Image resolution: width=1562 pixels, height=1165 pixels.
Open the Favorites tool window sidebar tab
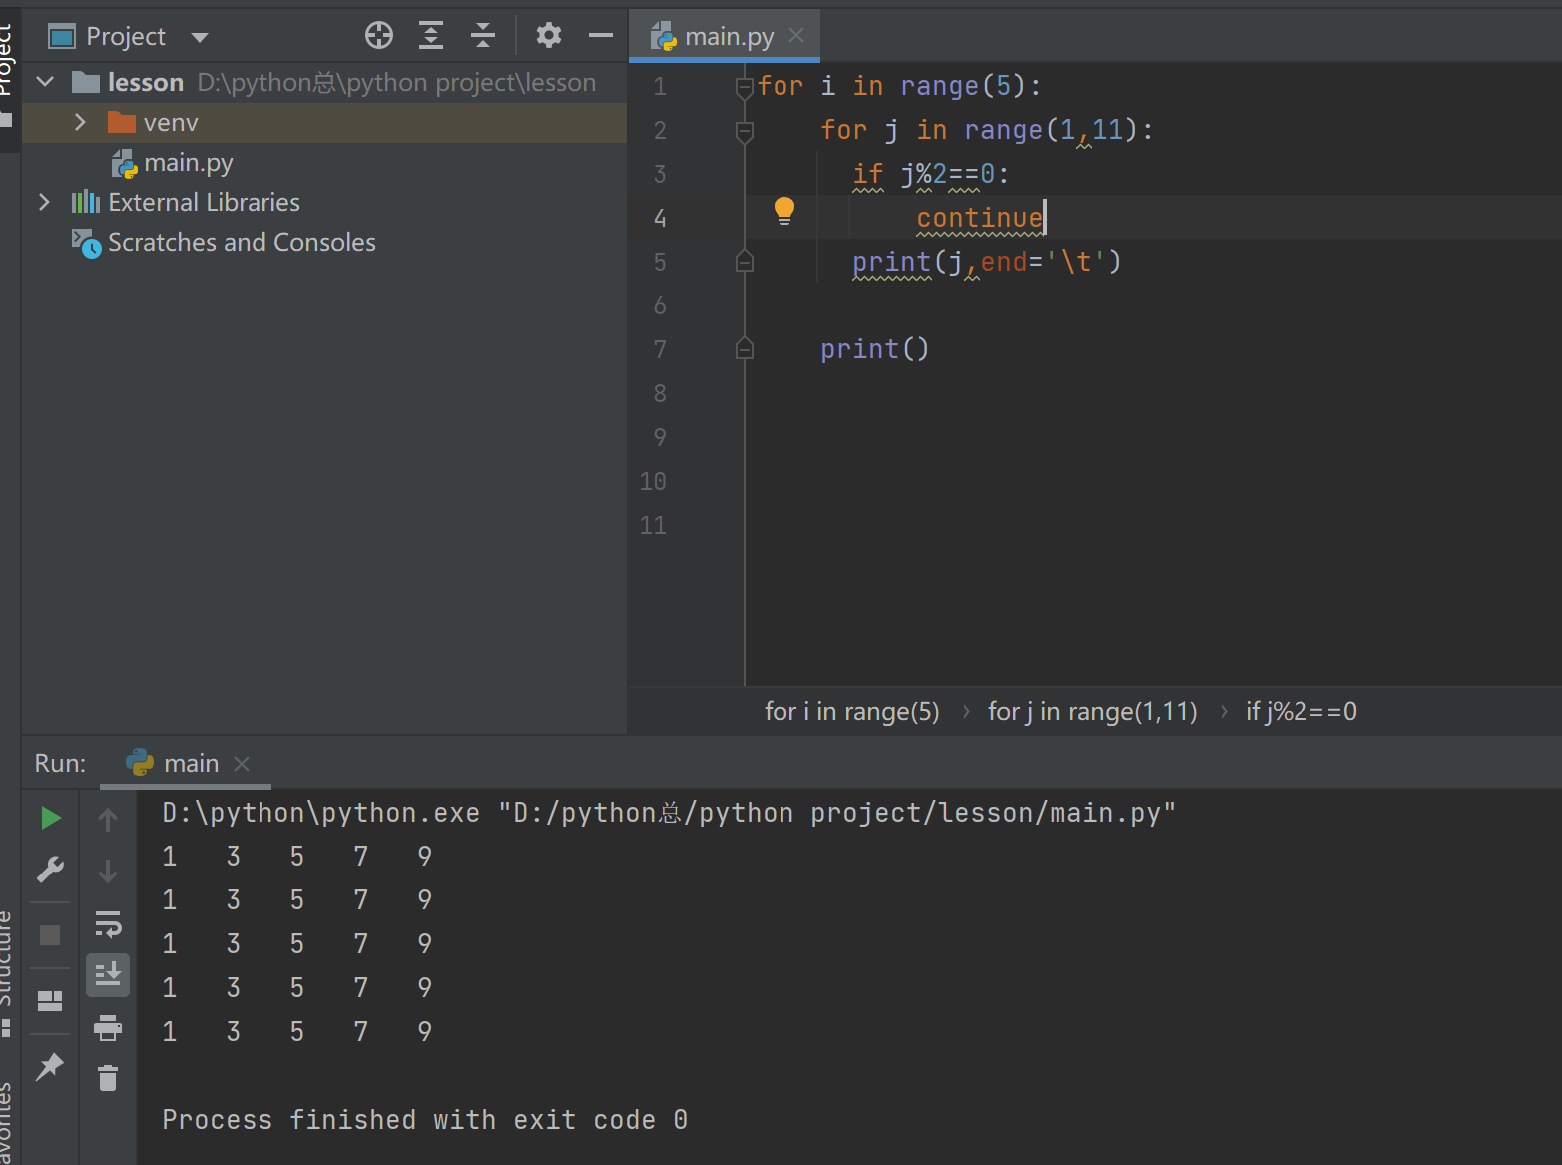click(7, 1123)
